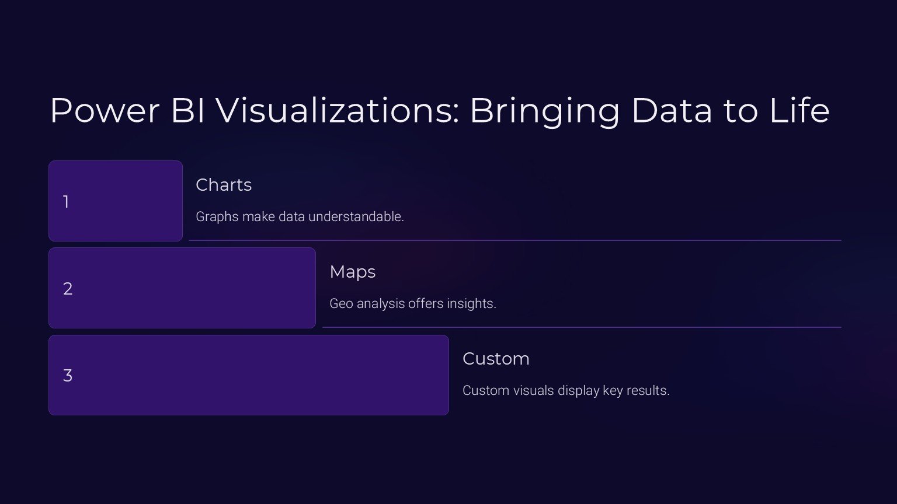Click the digit 1 label

click(x=66, y=202)
